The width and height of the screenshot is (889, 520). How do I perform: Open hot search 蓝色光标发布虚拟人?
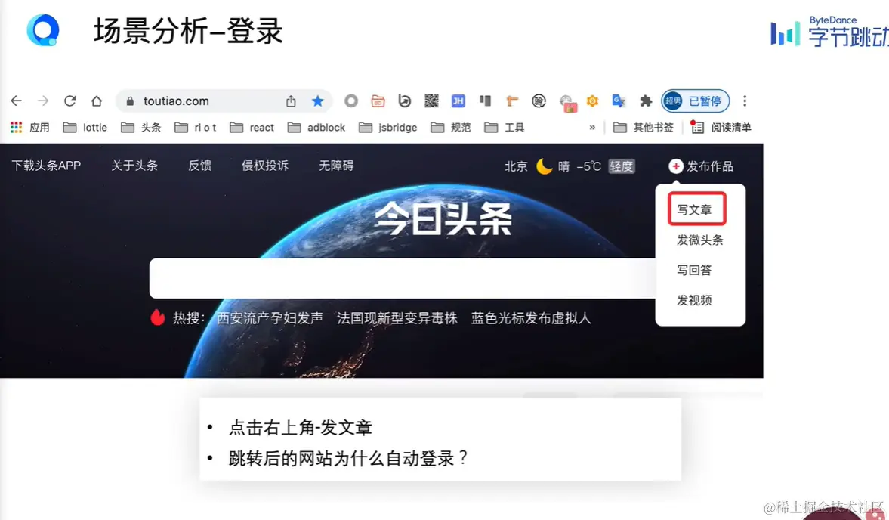point(531,318)
